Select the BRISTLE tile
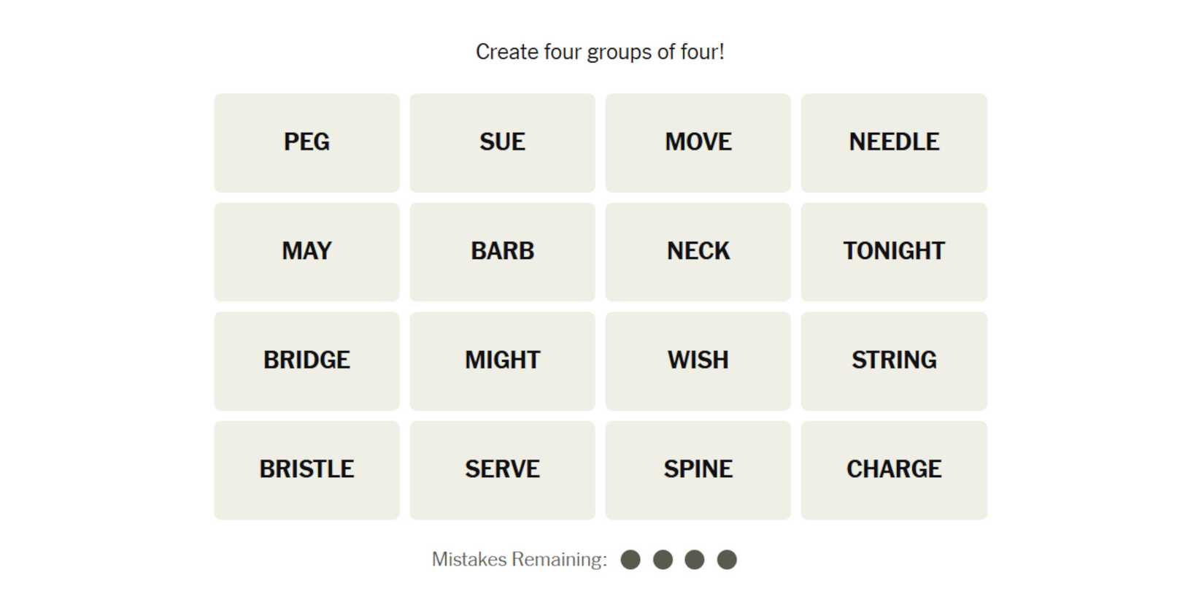 point(306,470)
